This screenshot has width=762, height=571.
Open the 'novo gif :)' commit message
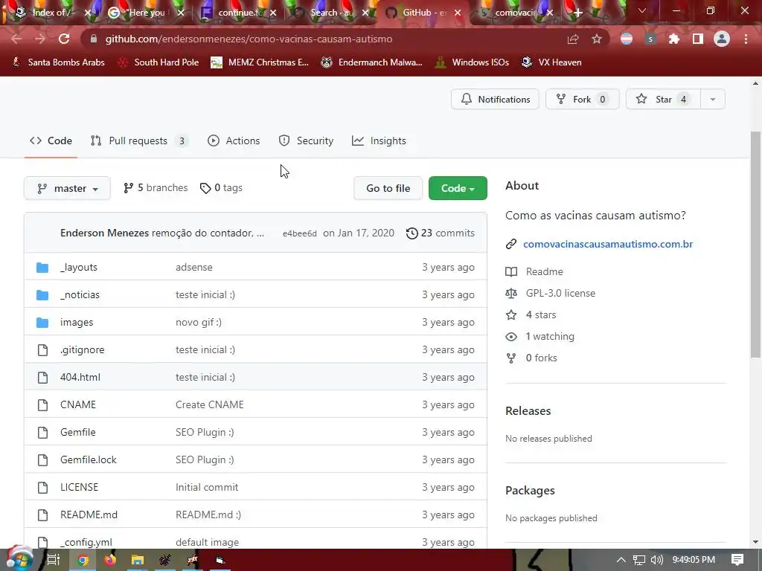pyautogui.click(x=199, y=323)
